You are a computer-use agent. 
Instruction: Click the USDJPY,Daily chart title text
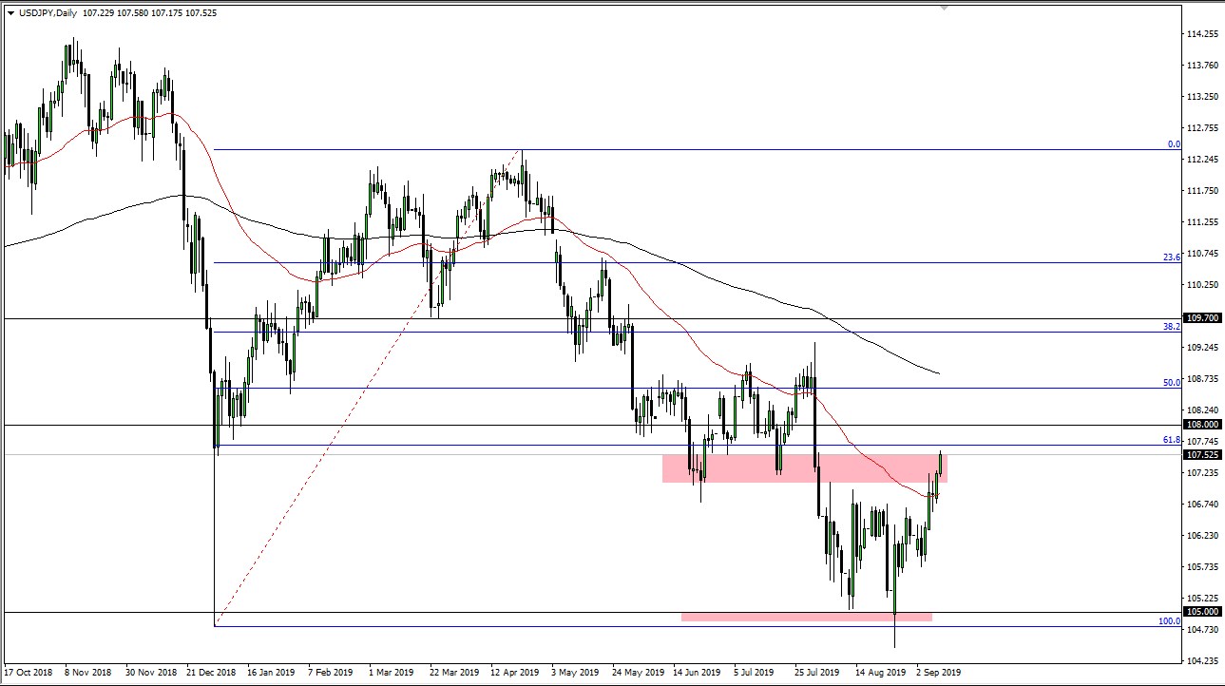coord(48,12)
